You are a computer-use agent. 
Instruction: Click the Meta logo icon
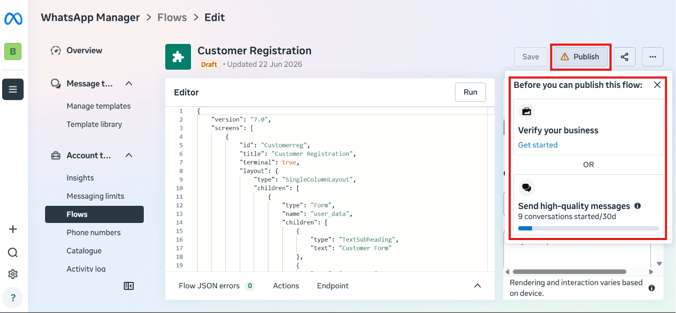click(13, 19)
